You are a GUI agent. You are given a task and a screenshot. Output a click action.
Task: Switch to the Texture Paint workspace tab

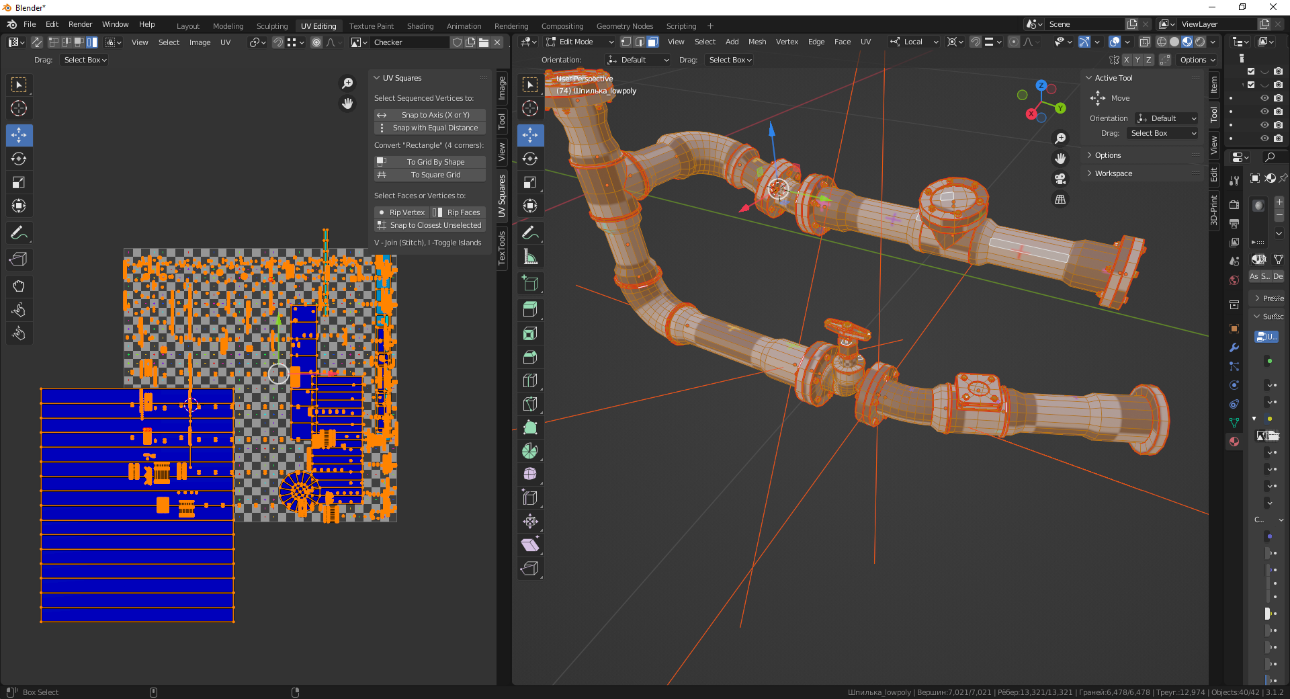coord(371,26)
